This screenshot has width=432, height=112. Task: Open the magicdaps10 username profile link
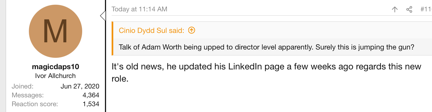(x=56, y=67)
